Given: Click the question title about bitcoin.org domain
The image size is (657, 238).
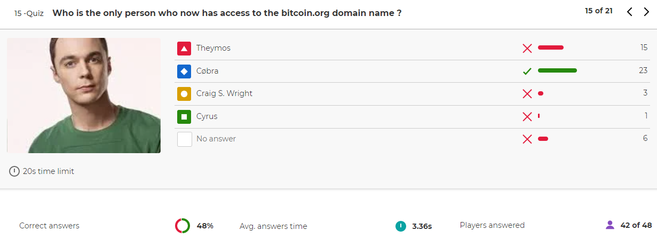Looking at the screenshot, I should click(x=227, y=13).
